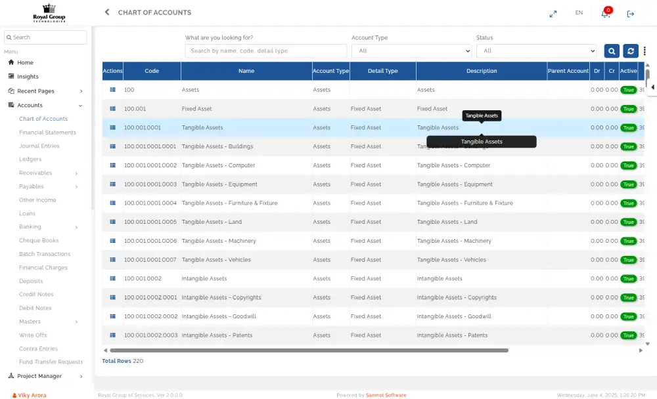
Task: Open actions icon for Tangible Assets - Land row
Action: tap(112, 222)
